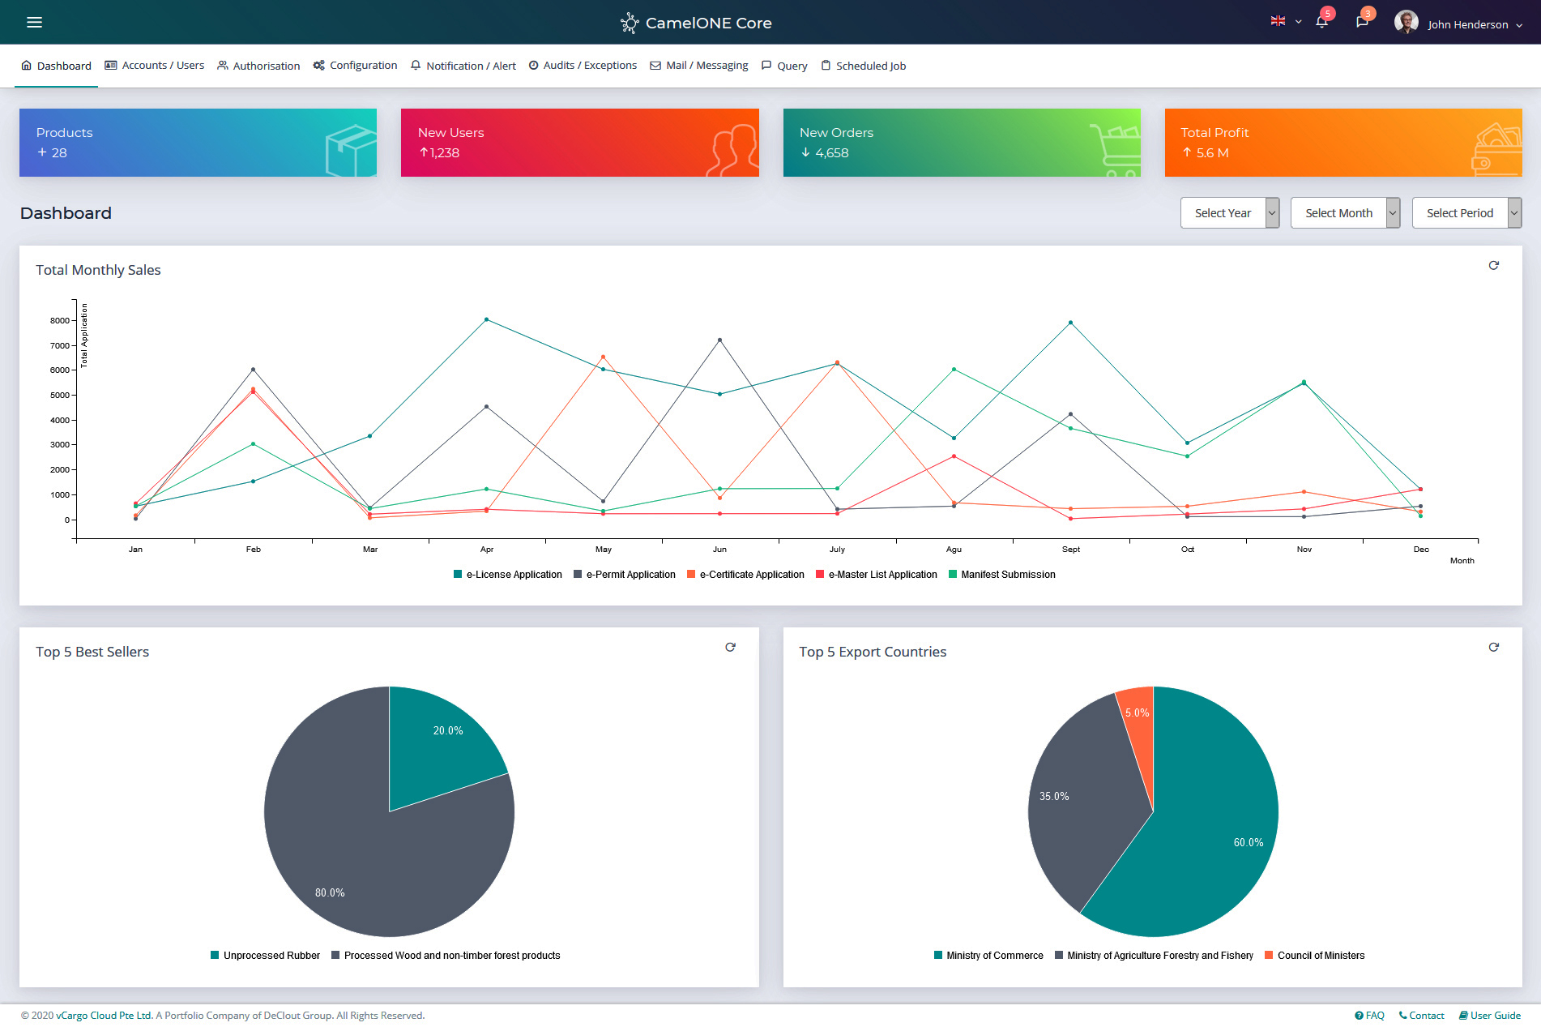The image size is (1541, 1027).
Task: Go to the Accounts / Users tab
Action: tap(154, 66)
